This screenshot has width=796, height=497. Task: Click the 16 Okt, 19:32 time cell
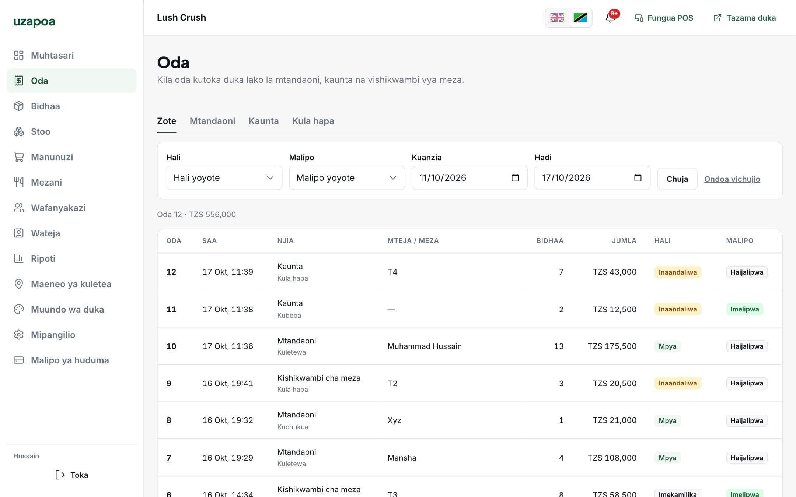228,420
